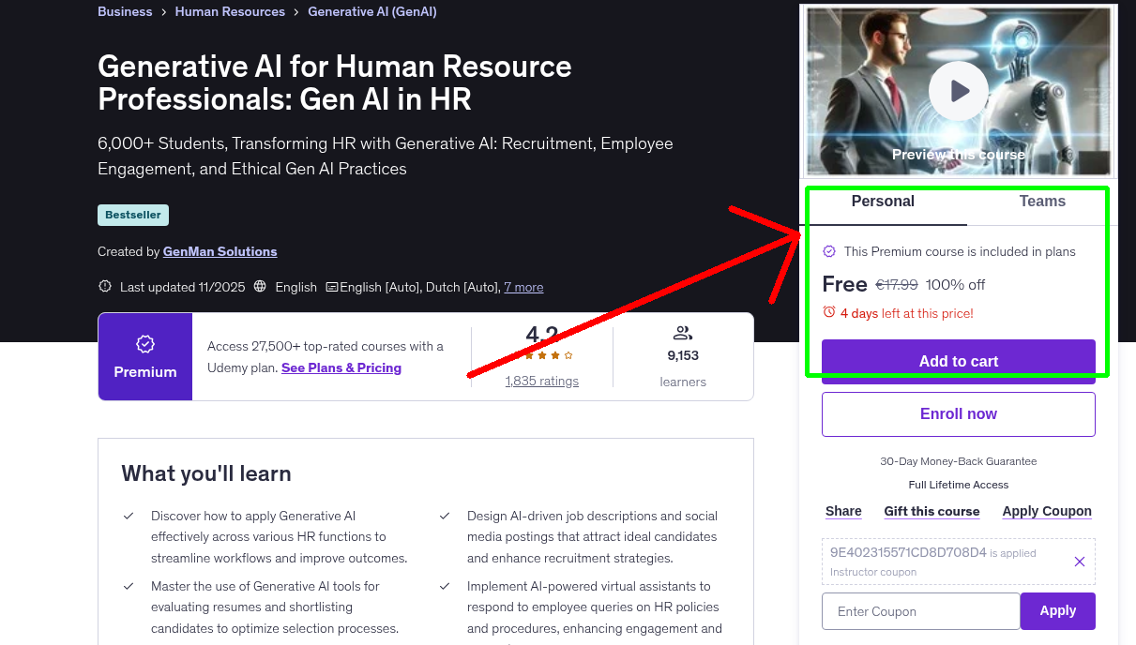This screenshot has height=645, width=1136.
Task: Click the alarm icon next to 4 days left
Action: pyautogui.click(x=828, y=313)
